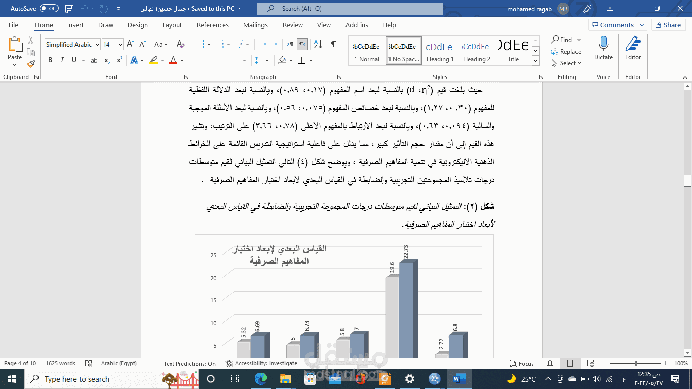The image size is (692, 389).
Task: Switch to Web Layout view
Action: tap(590, 363)
